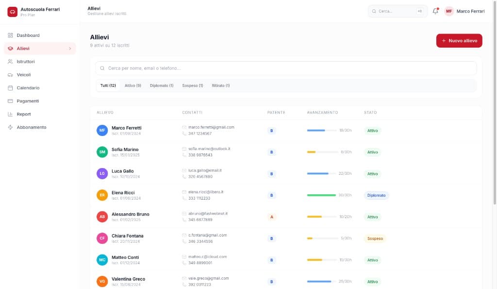
Task: Click the Veicoli car icon
Action: pyautogui.click(x=11, y=75)
